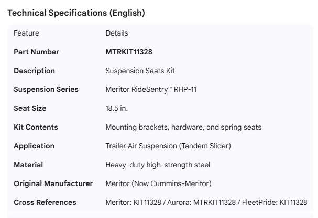The height and width of the screenshot is (218, 318).
Task: Click the Trailer Air Suspension value
Action: click(168, 146)
